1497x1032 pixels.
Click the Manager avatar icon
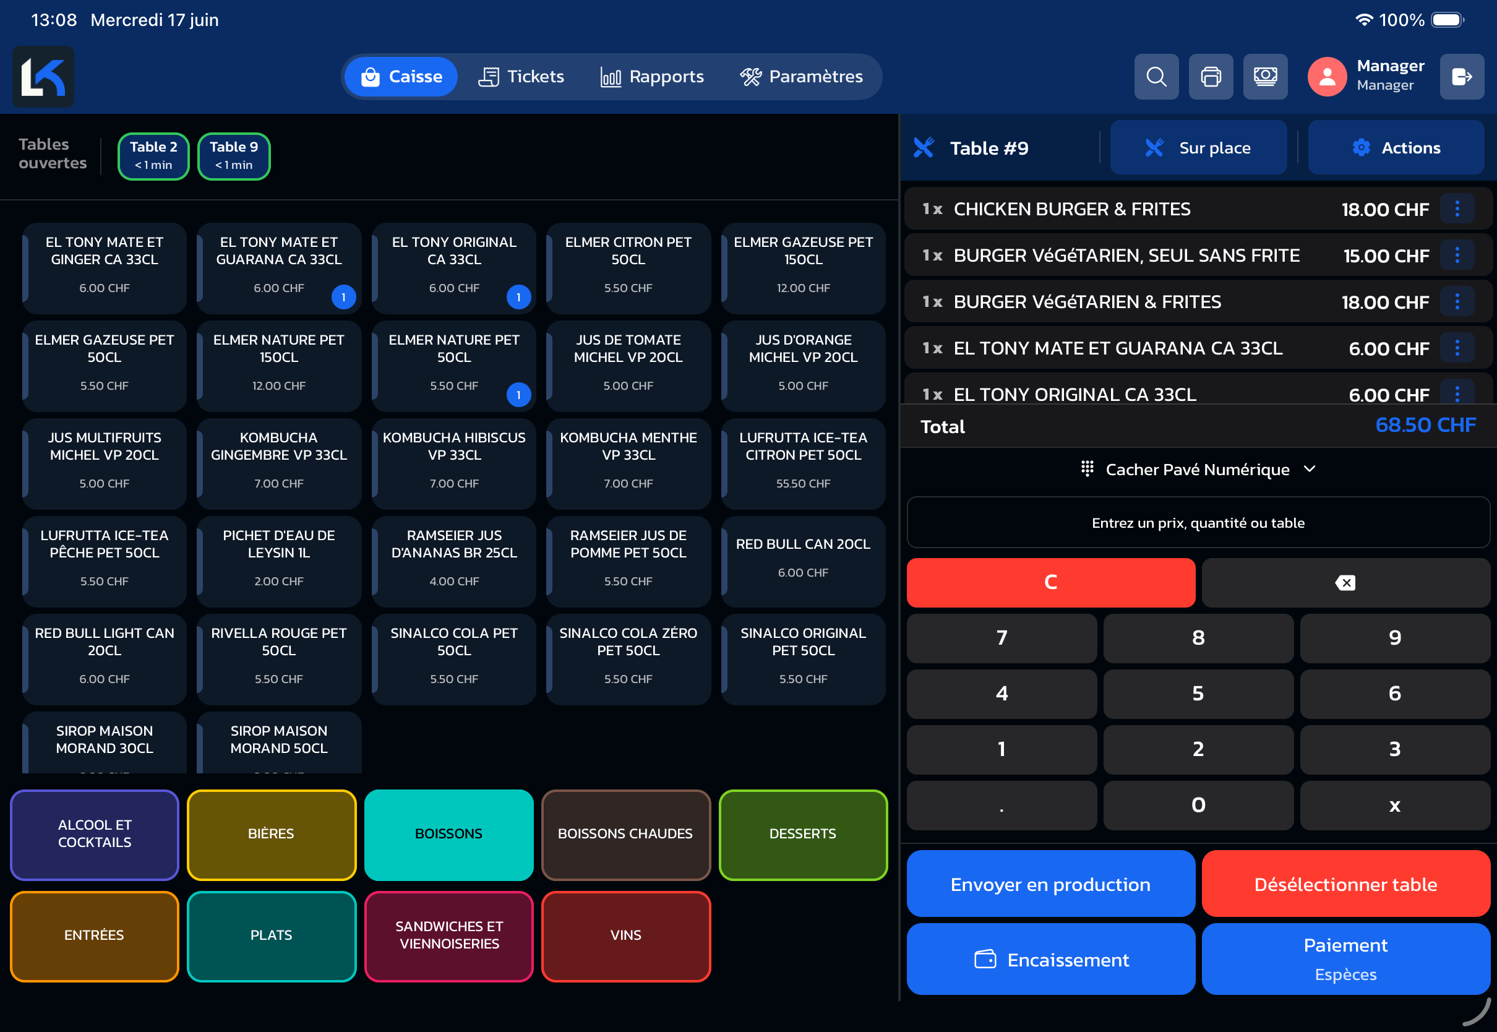pyautogui.click(x=1327, y=77)
